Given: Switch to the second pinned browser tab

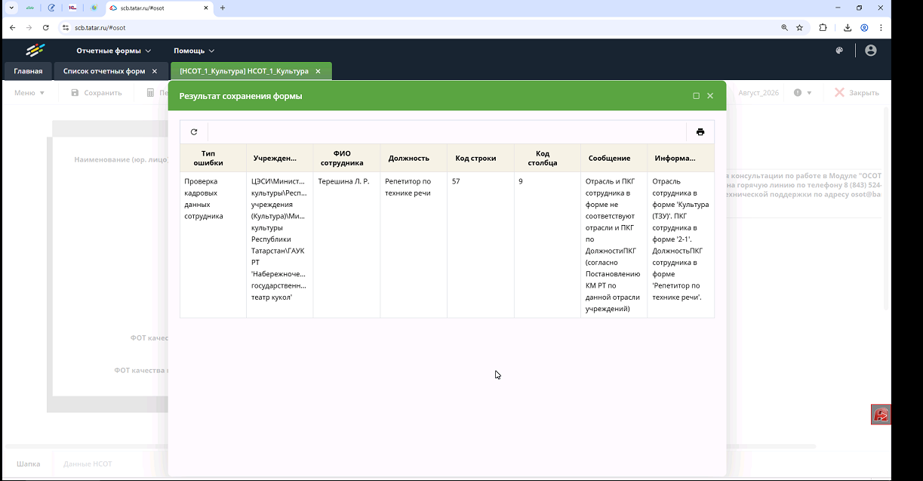Looking at the screenshot, I should pos(51,8).
